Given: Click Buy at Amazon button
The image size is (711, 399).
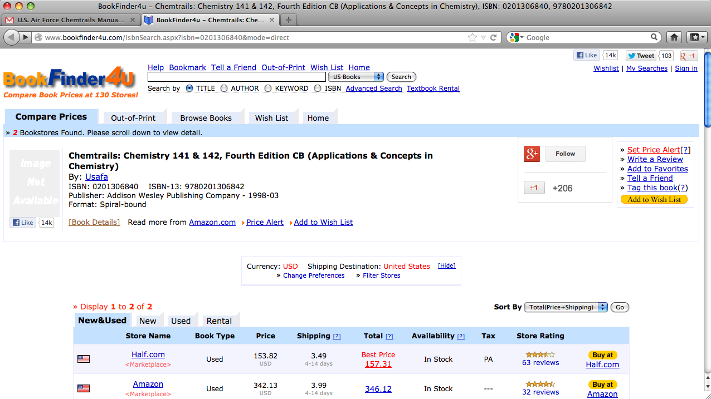Looking at the screenshot, I should pyautogui.click(x=602, y=384).
